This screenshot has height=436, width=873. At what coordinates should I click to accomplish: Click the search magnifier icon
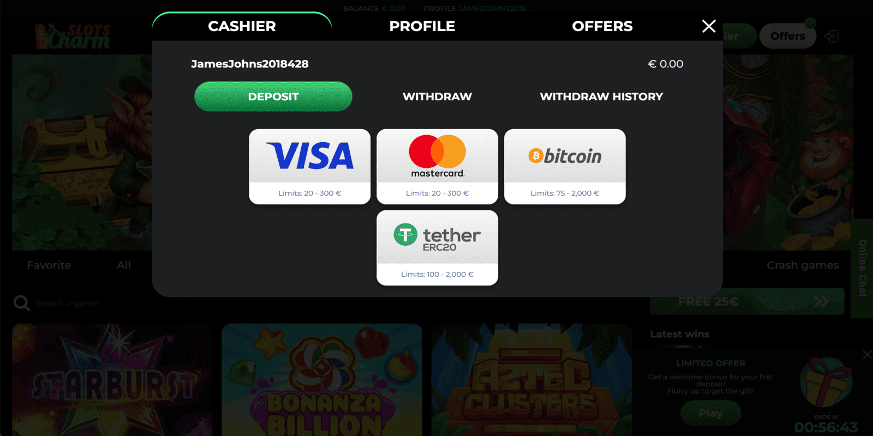point(22,303)
